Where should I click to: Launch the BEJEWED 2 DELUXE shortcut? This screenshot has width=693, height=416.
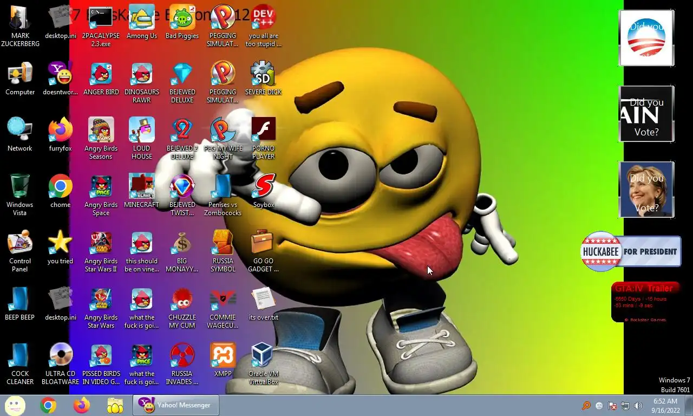[182, 138]
